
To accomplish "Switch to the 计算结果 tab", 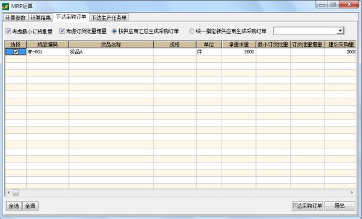I will coord(41,17).
